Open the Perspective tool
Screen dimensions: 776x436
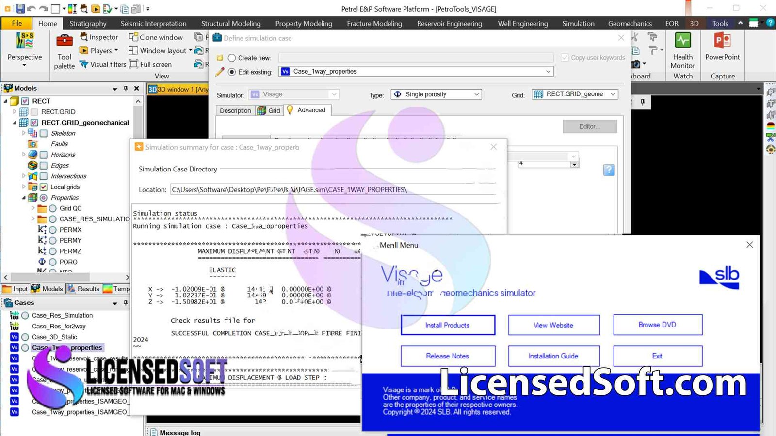point(25,50)
